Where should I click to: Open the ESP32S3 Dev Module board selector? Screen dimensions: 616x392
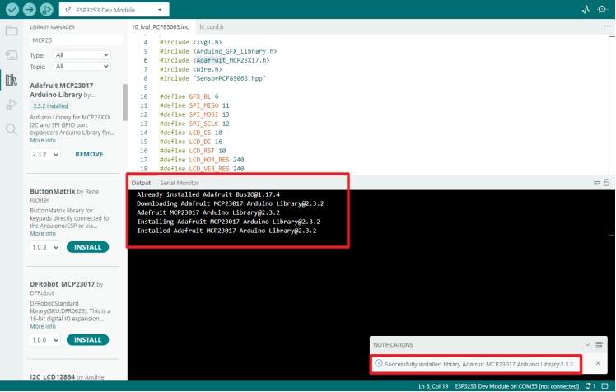pos(116,10)
